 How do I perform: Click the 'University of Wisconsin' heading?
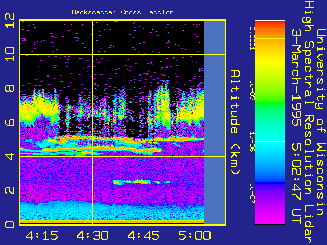[x=321, y=122]
